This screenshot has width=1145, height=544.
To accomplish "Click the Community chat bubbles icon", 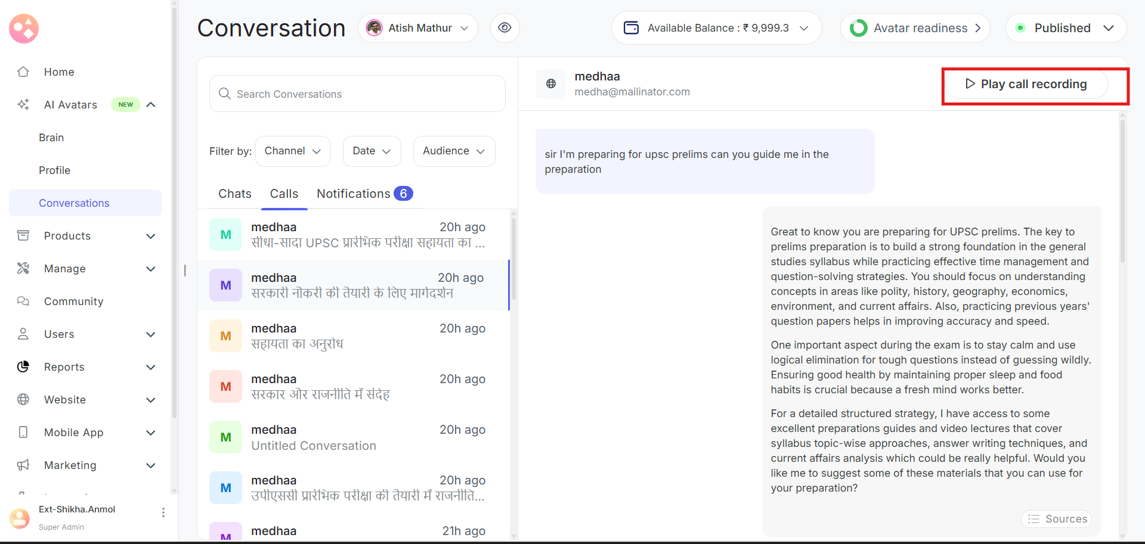I will click(23, 301).
